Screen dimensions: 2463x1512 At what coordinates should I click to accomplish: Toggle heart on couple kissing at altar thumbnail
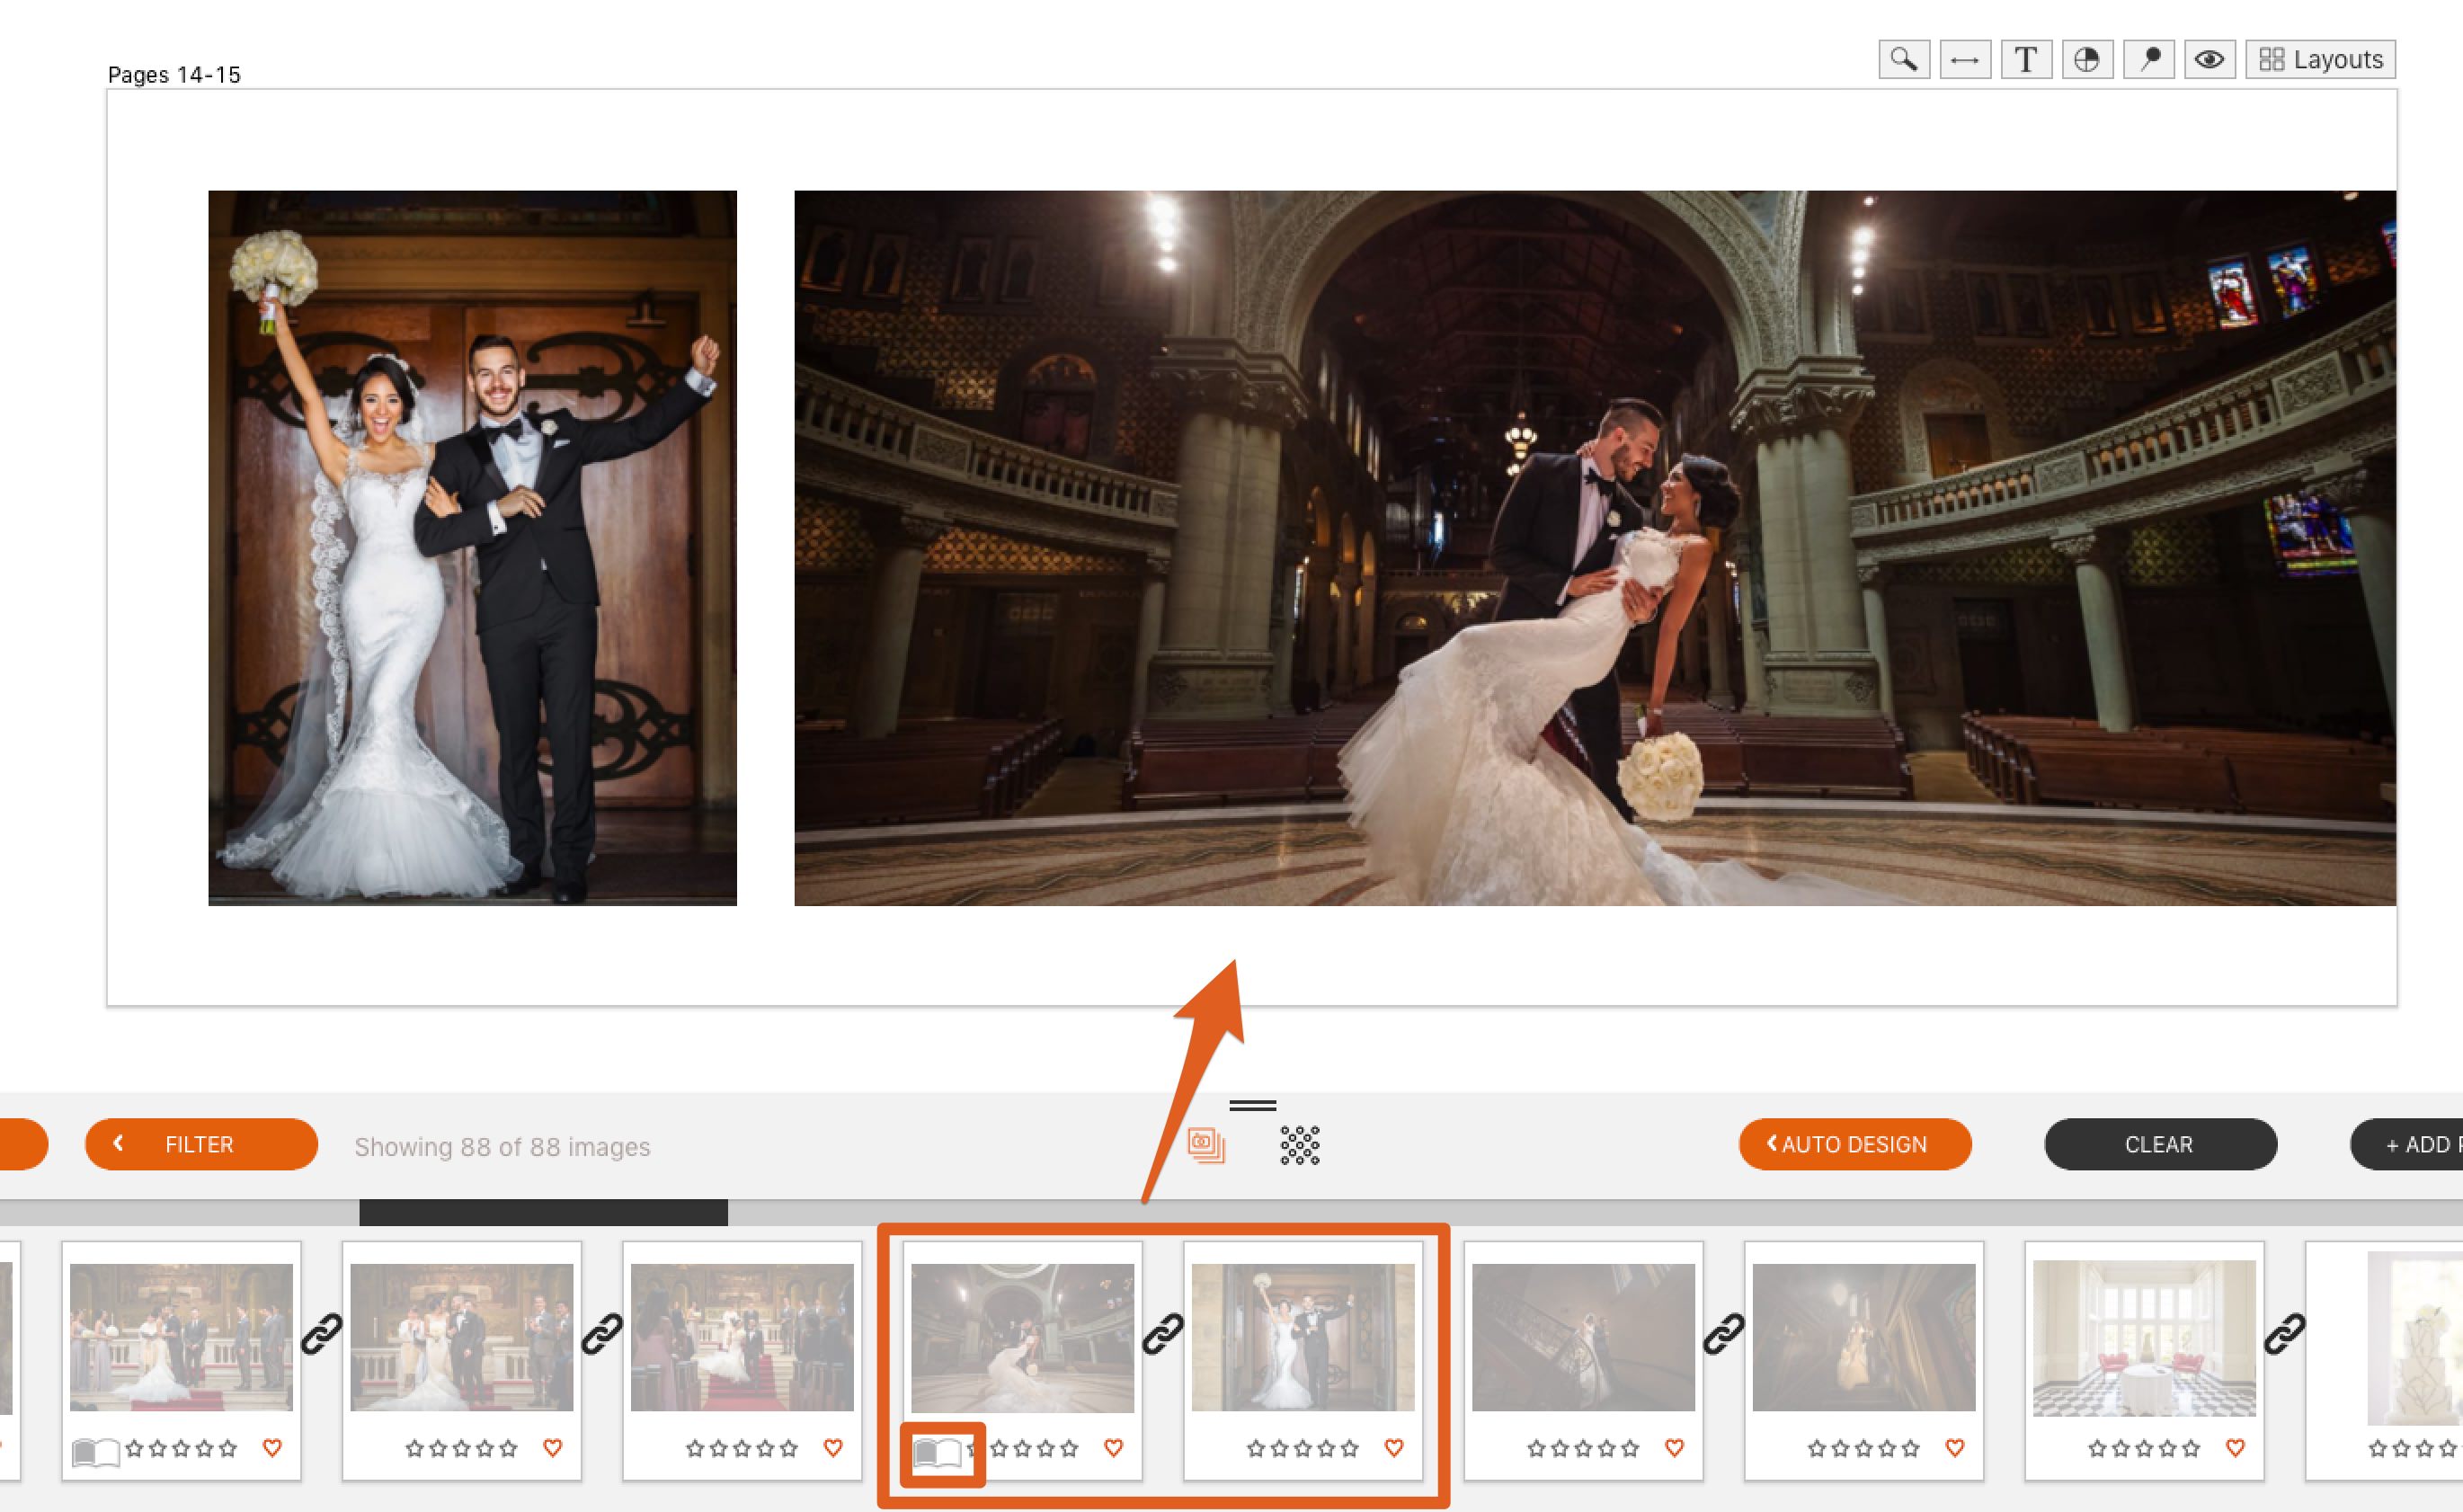[x=553, y=1447]
